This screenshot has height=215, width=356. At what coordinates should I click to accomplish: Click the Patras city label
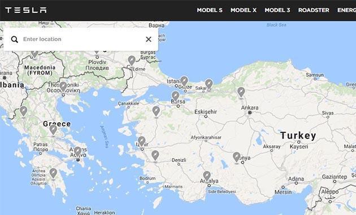coord(41,144)
